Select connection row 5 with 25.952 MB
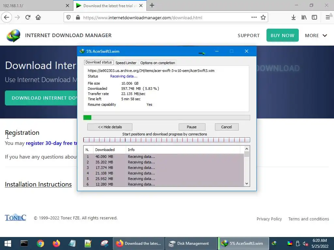Image resolution: width=334 pixels, height=250 pixels. point(164,179)
